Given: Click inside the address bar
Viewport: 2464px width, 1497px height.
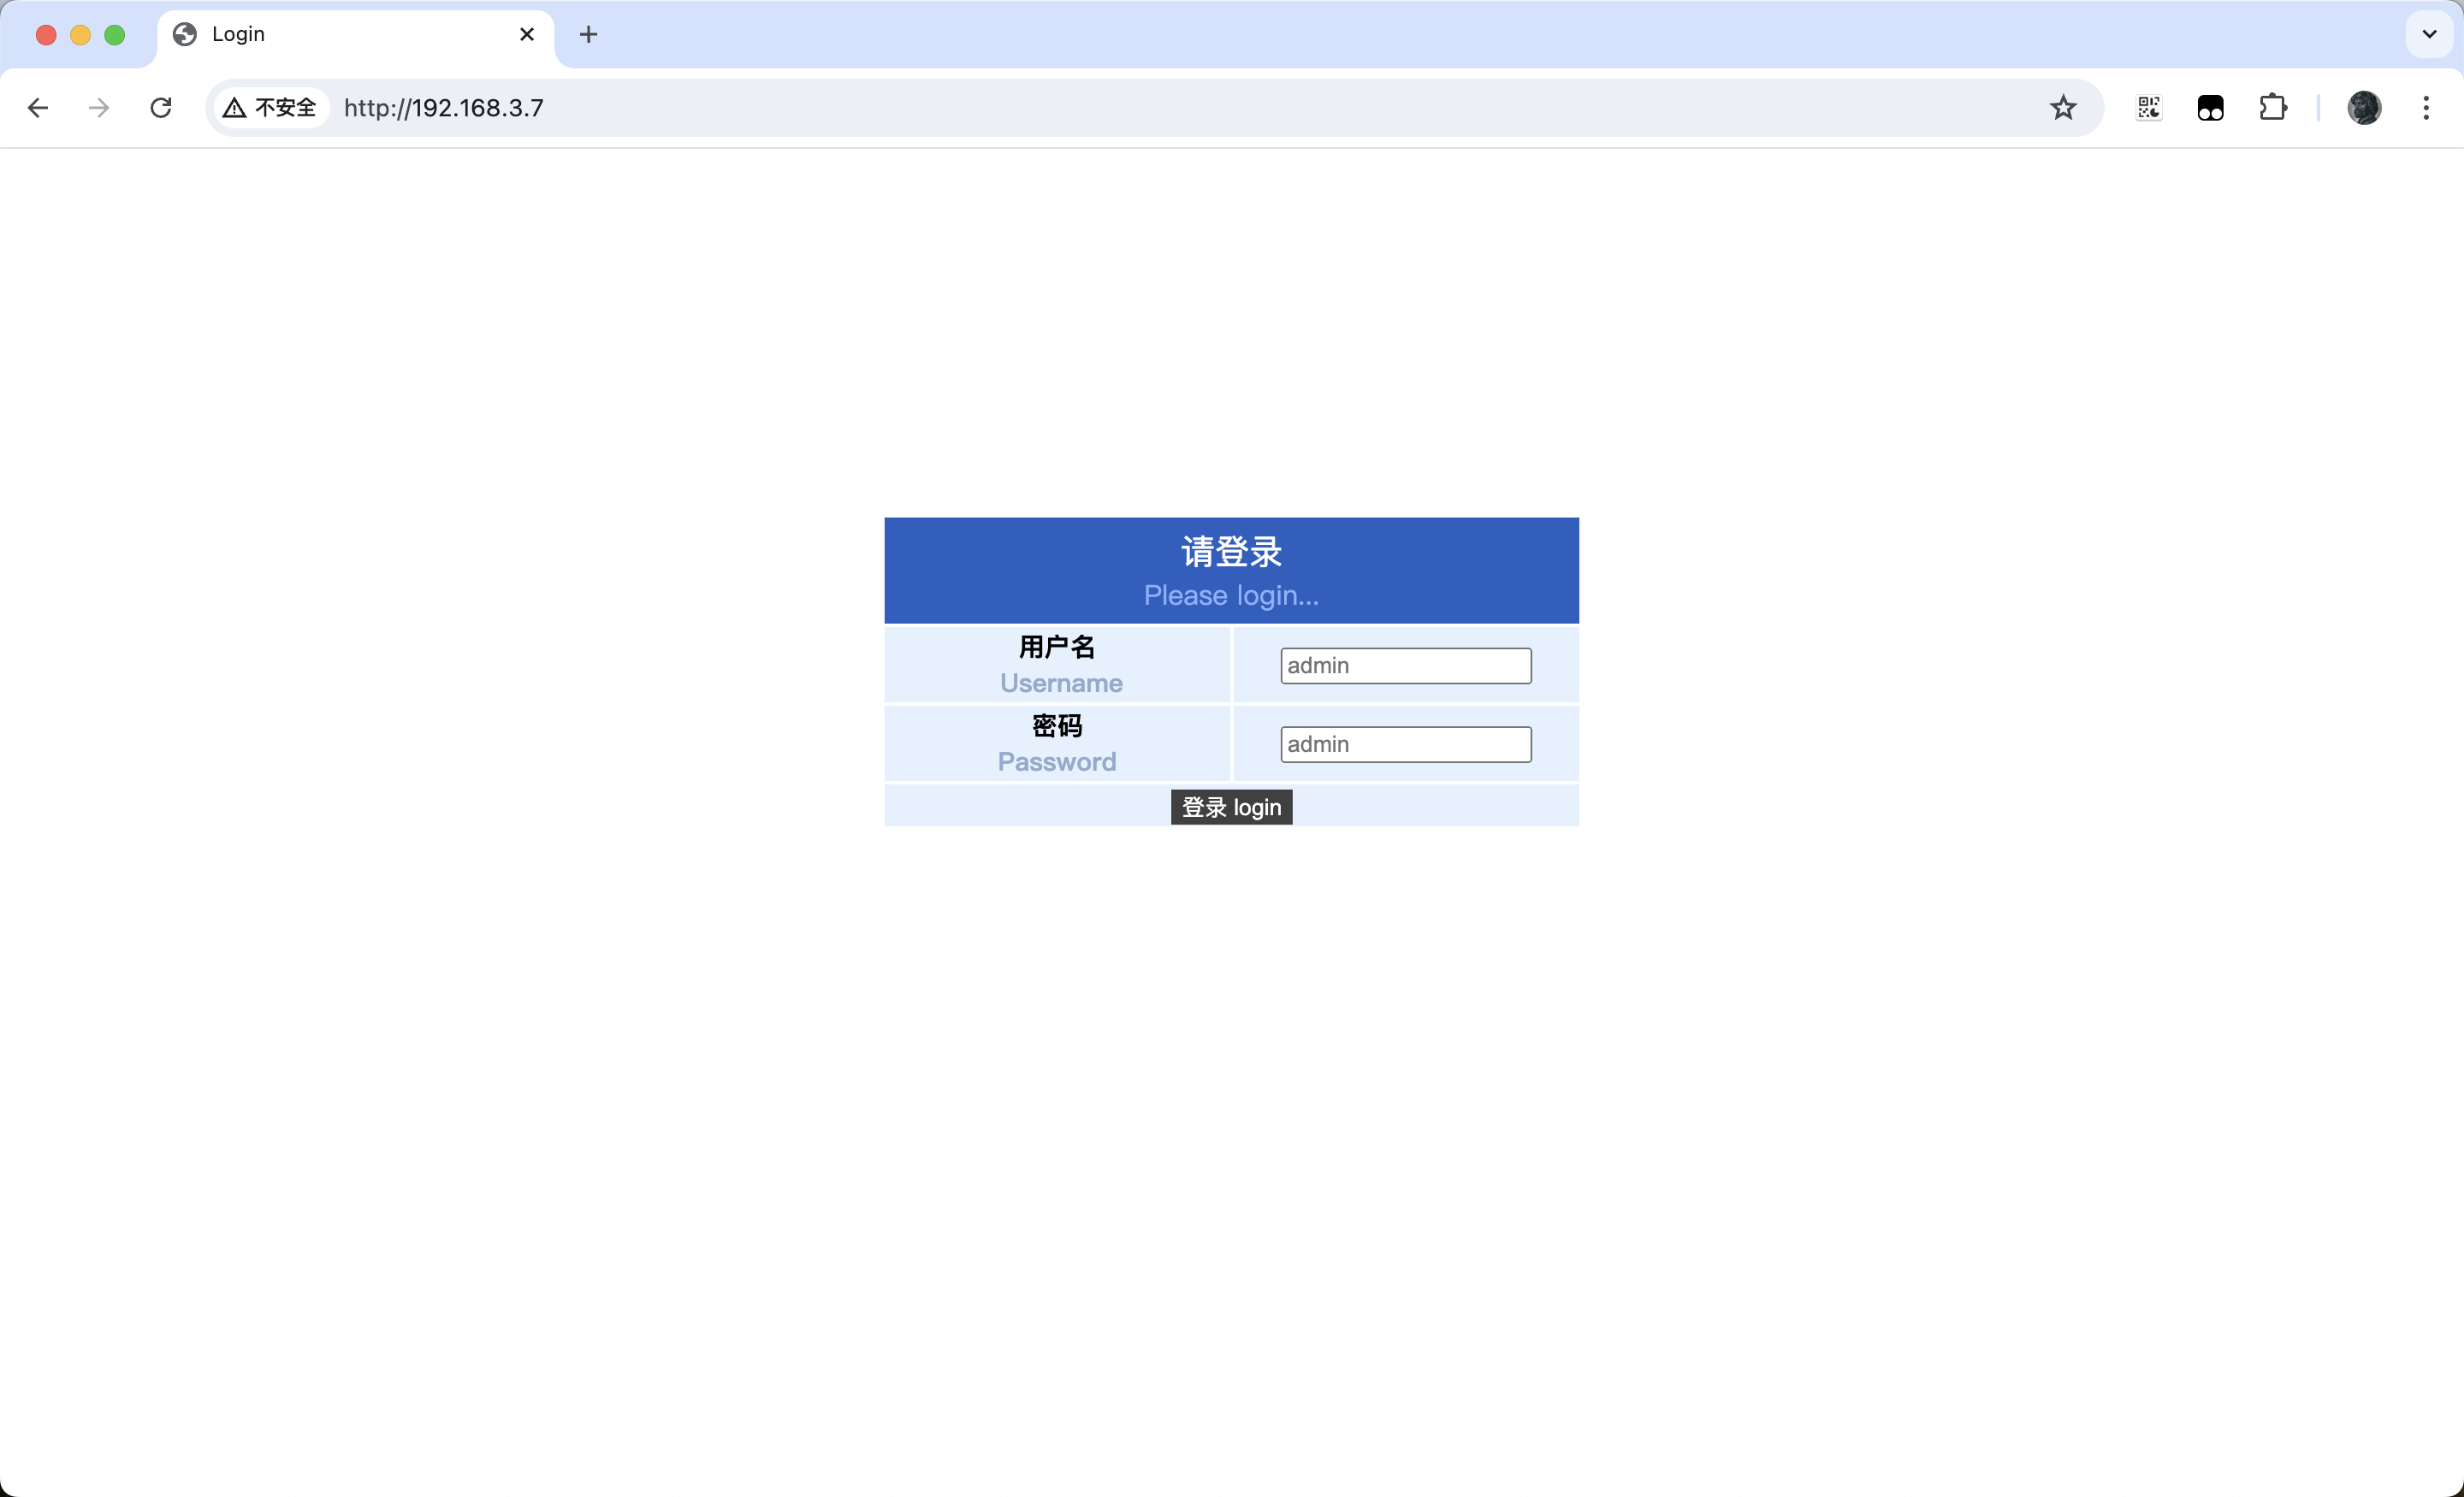Looking at the screenshot, I should point(800,107).
